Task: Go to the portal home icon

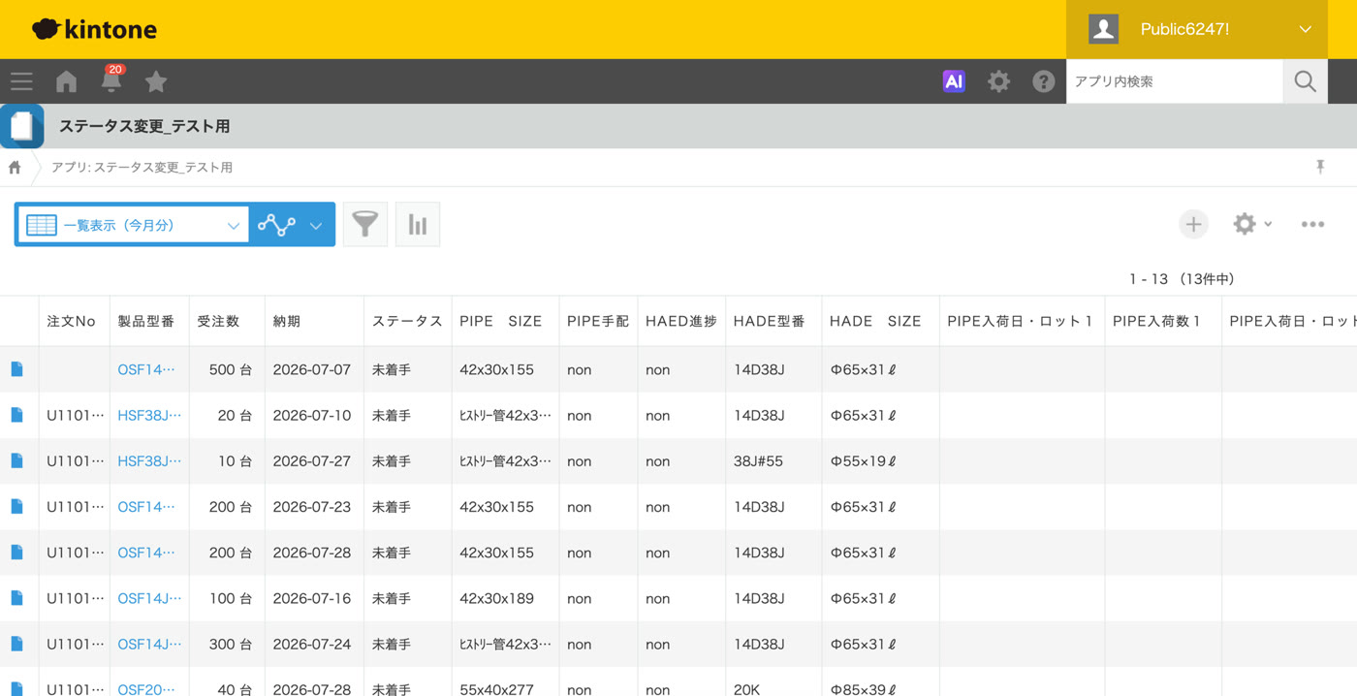Action: tap(66, 81)
